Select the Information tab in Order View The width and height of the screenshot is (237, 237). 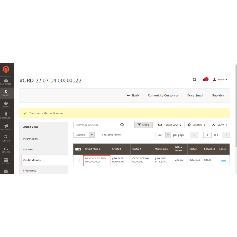click(30, 139)
